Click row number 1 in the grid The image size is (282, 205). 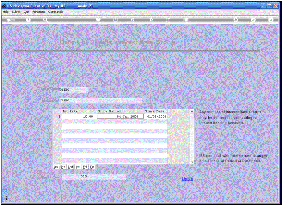[x=59, y=117]
